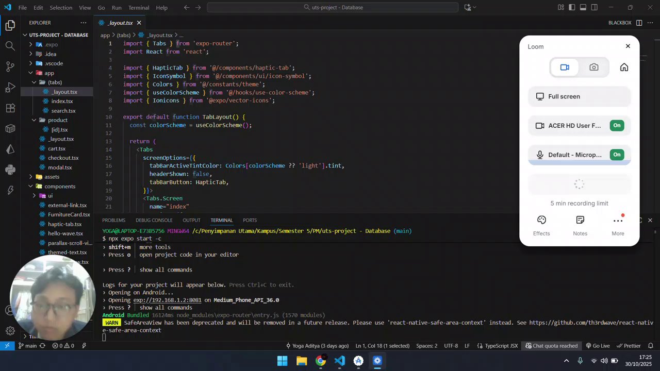Close the Loom popup
Viewport: 660px width, 371px height.
pos(628,46)
